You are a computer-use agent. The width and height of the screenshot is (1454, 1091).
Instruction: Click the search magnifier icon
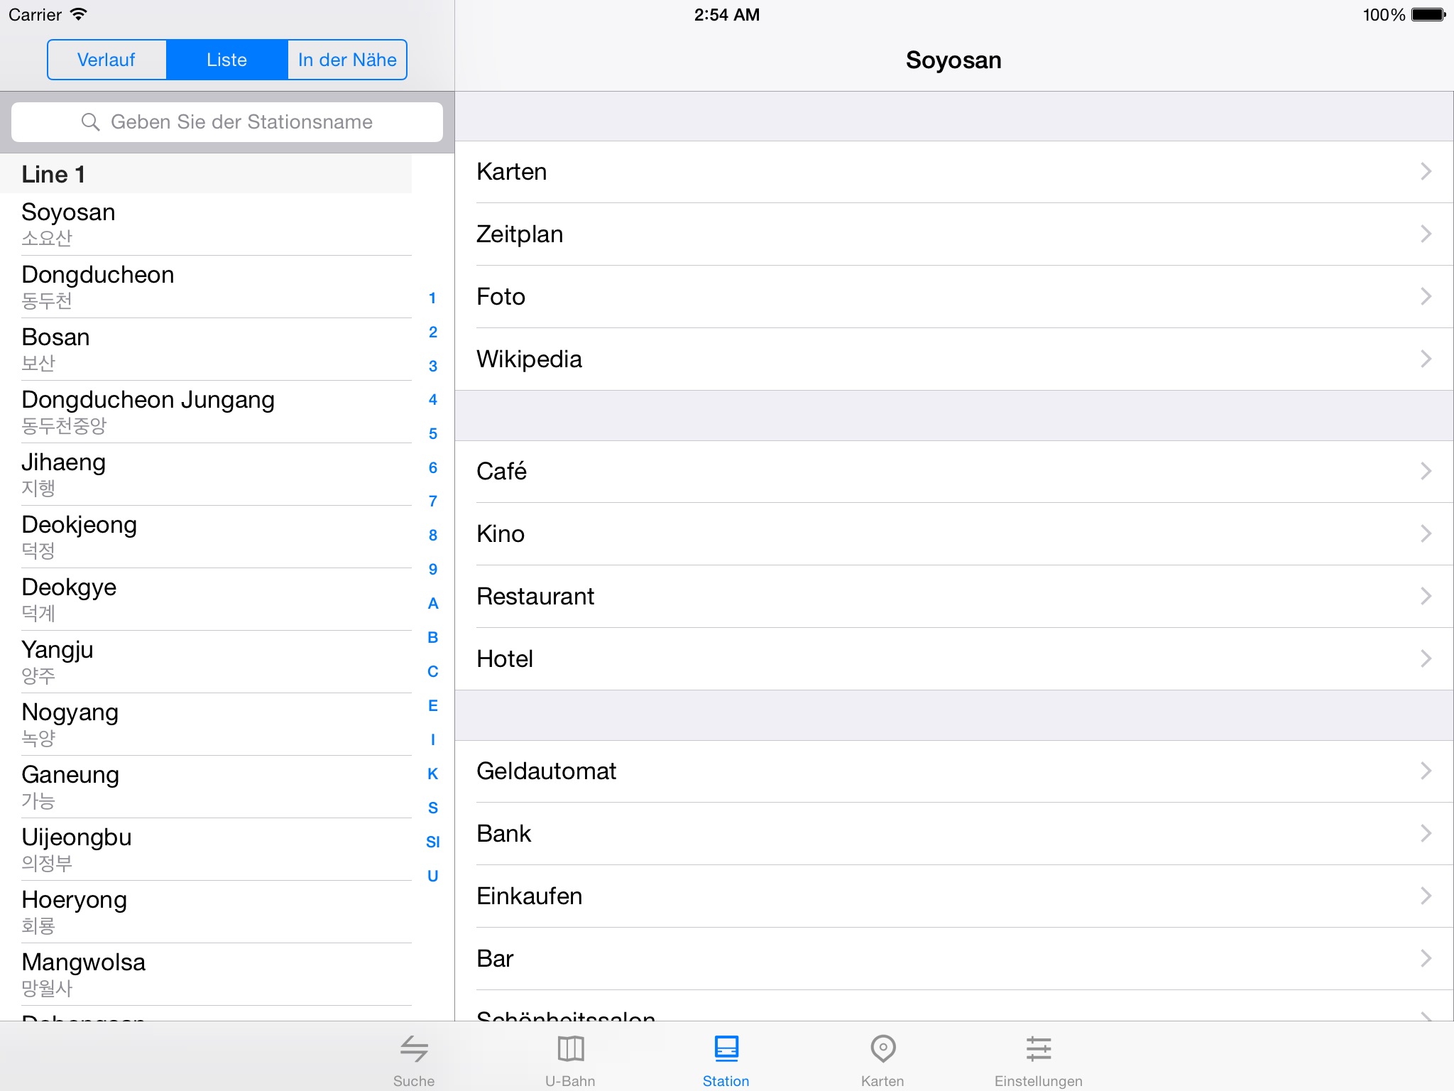click(90, 122)
